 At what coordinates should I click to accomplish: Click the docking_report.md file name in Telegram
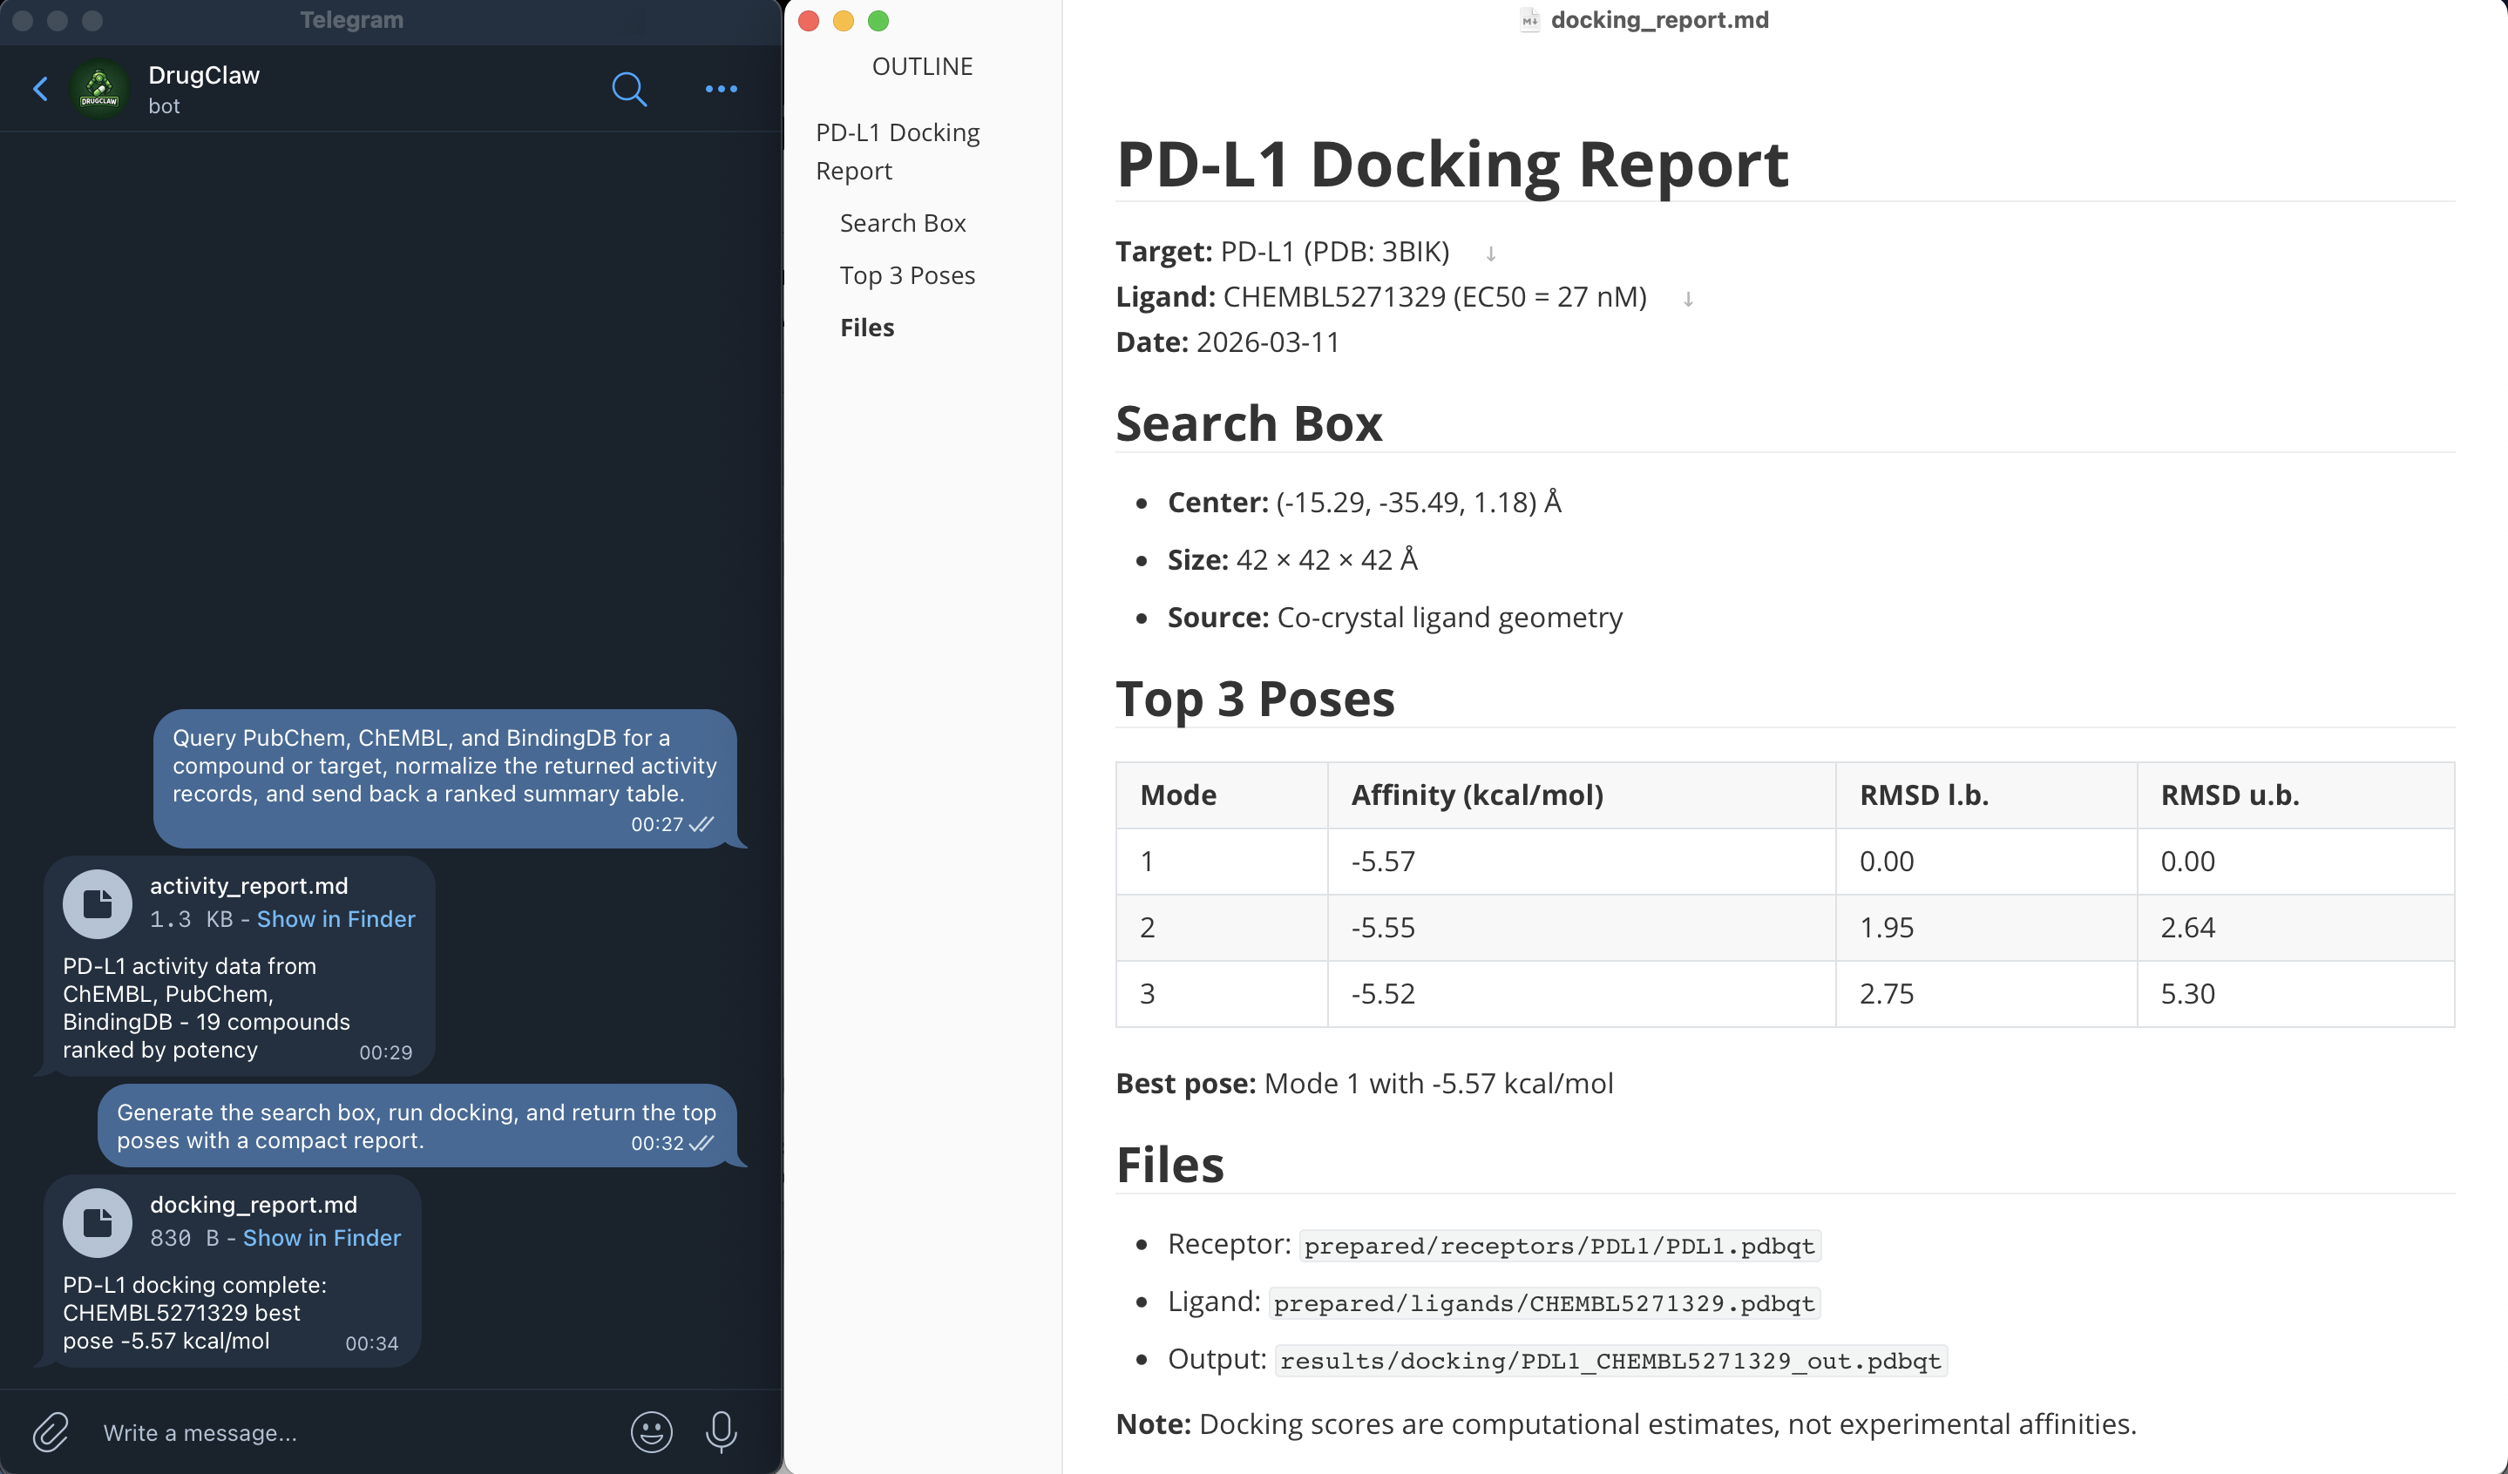[254, 1205]
